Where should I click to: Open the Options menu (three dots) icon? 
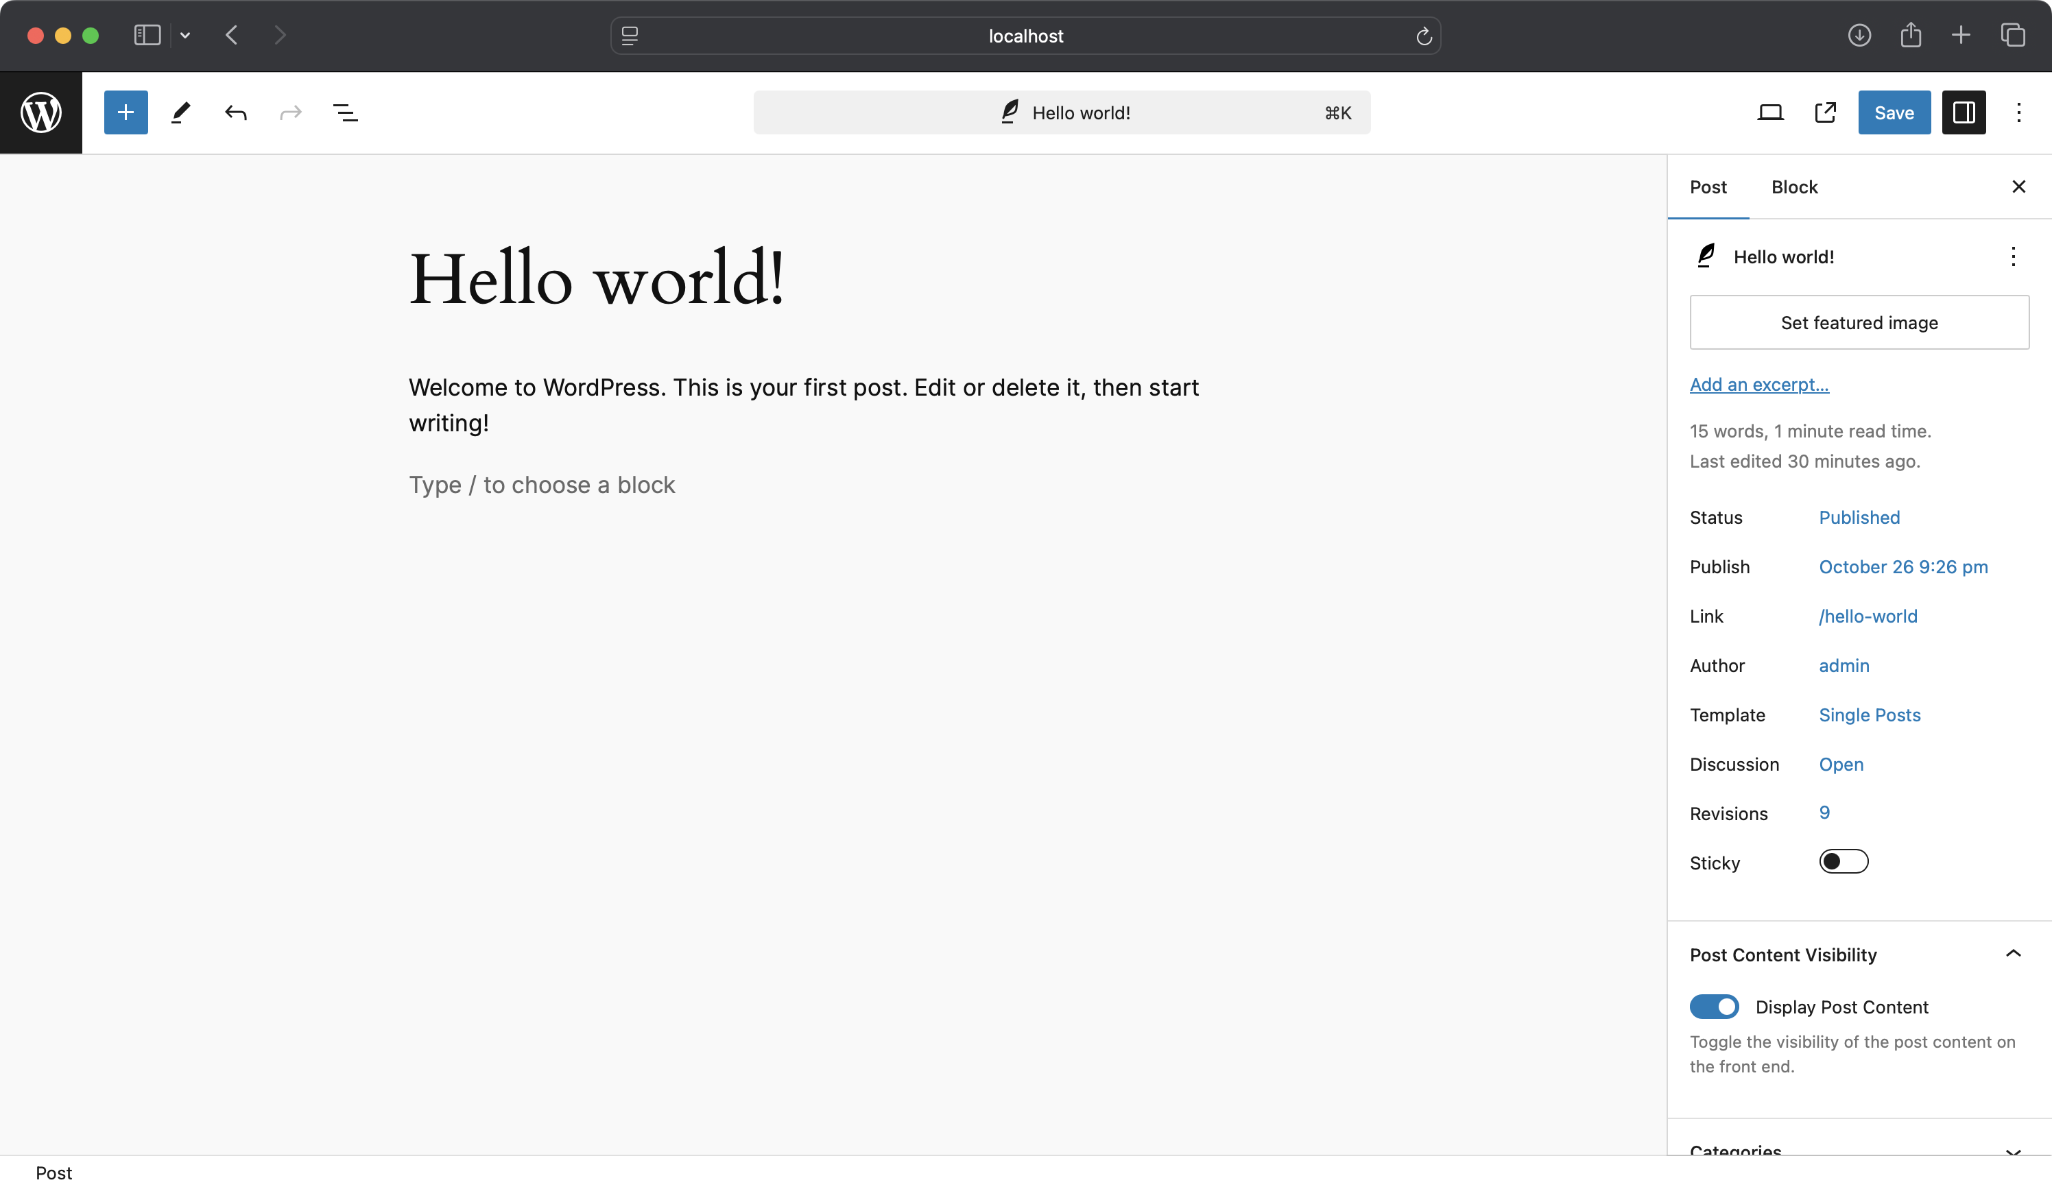pos(2020,112)
